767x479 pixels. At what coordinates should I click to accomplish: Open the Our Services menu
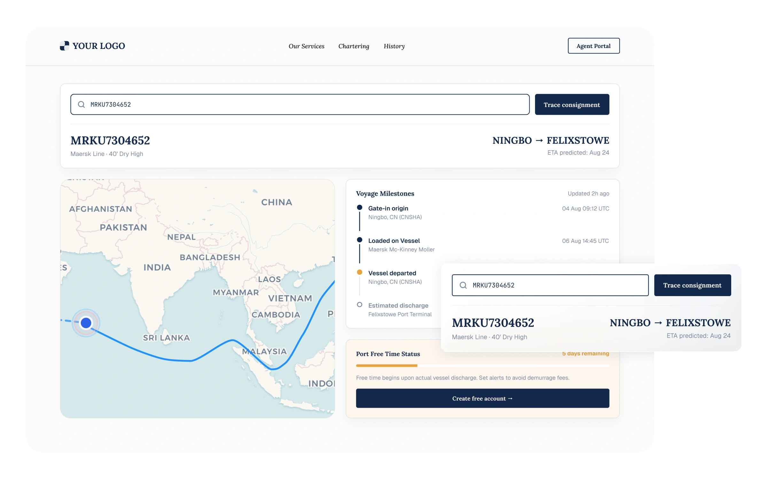click(x=306, y=46)
